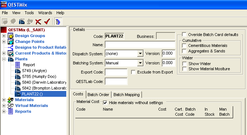Click the plant icon beside 5785 (Humpty Doo)
Screen dimensions: 247x135
[18, 76]
